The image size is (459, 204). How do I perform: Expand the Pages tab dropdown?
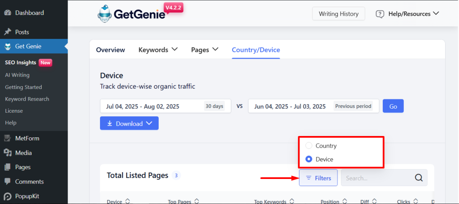[215, 49]
